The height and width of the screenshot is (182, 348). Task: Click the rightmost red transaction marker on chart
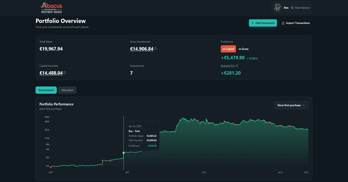[x=289, y=126]
